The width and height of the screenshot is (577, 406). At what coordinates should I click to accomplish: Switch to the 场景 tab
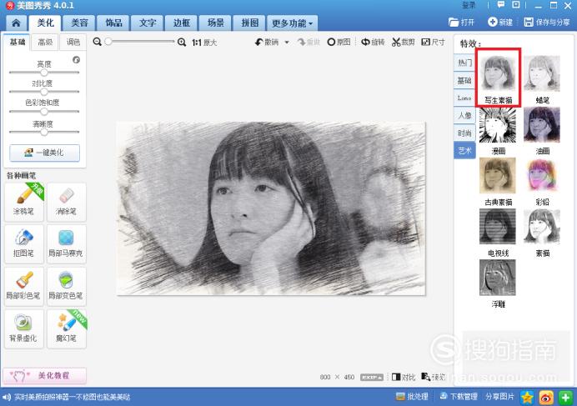(x=216, y=23)
